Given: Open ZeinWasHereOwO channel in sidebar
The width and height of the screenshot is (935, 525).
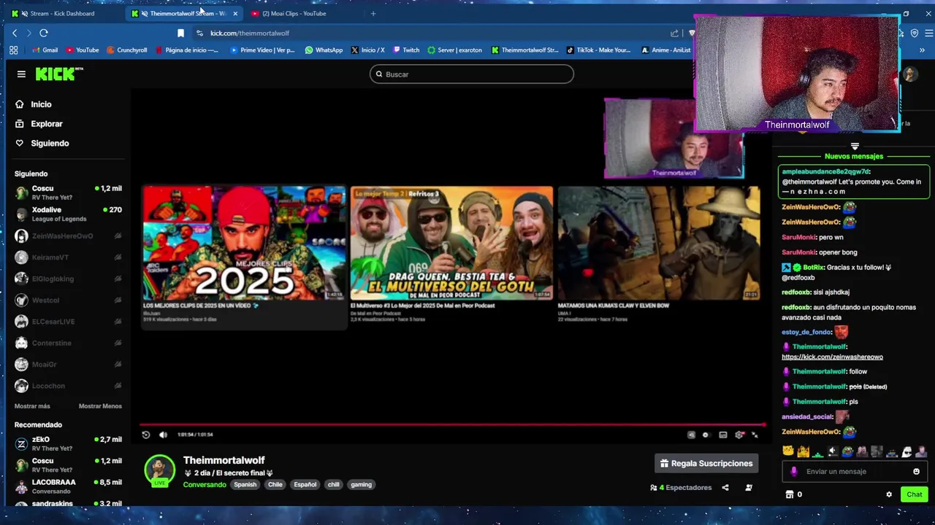Looking at the screenshot, I should (x=68, y=236).
